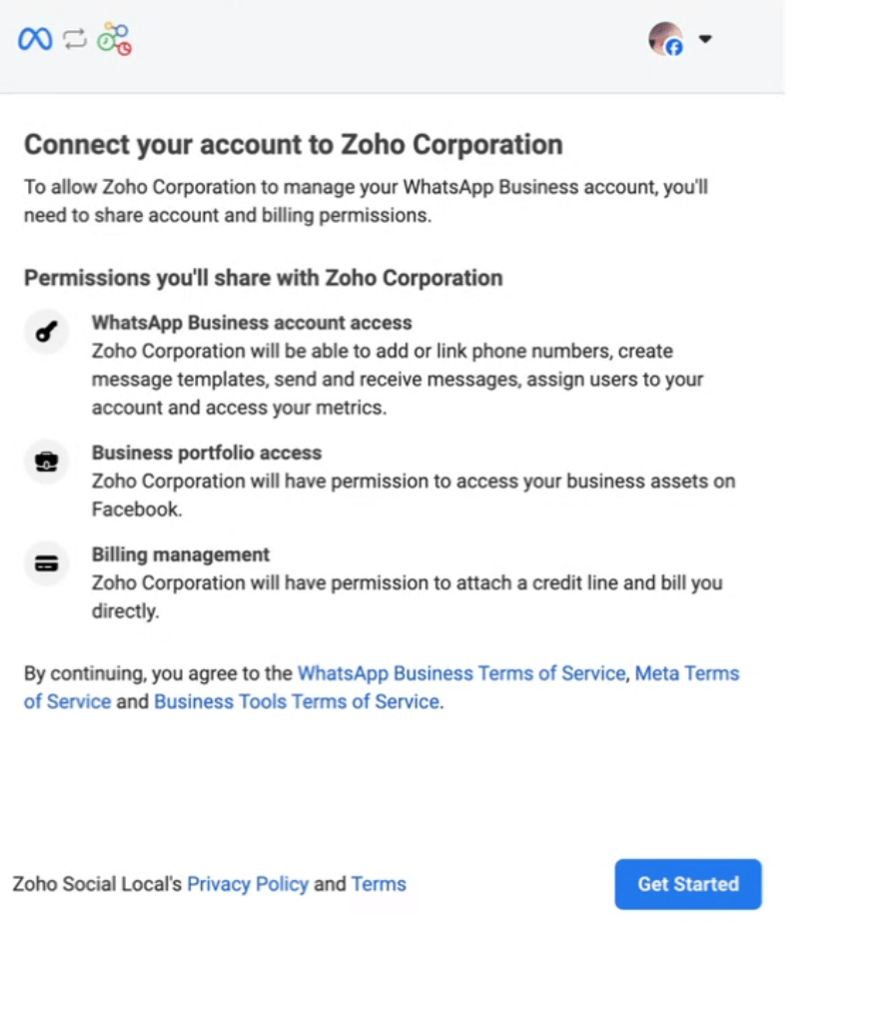The image size is (895, 1031).
Task: Open the Terms link near Privacy Policy
Action: (x=379, y=884)
